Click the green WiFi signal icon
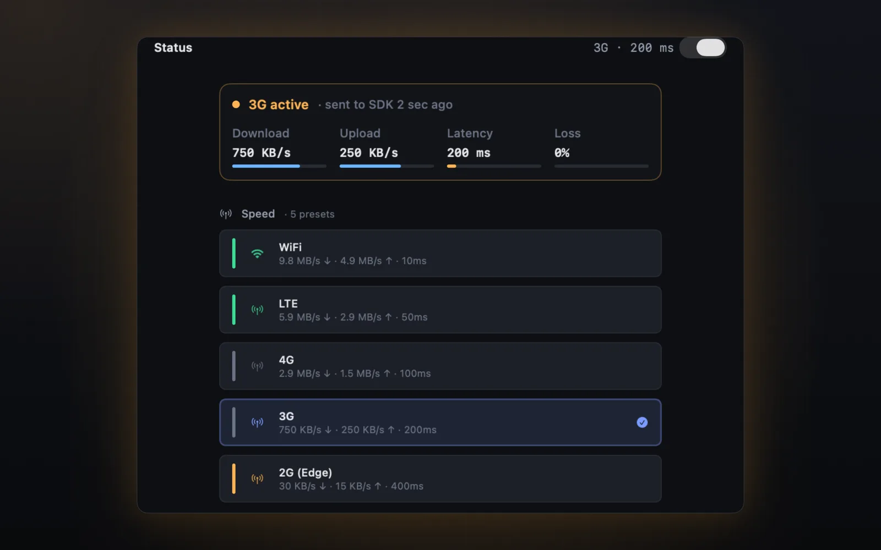This screenshot has height=550, width=881. pos(257,254)
